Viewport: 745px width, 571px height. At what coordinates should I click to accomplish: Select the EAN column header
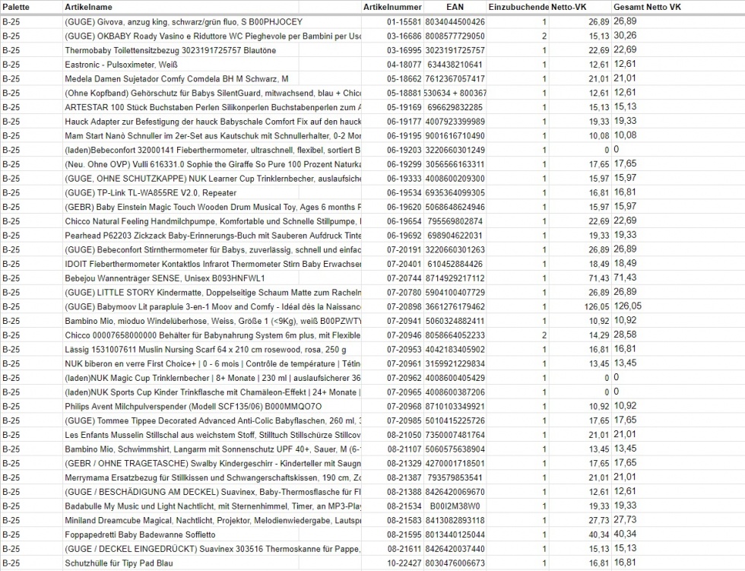pos(455,7)
